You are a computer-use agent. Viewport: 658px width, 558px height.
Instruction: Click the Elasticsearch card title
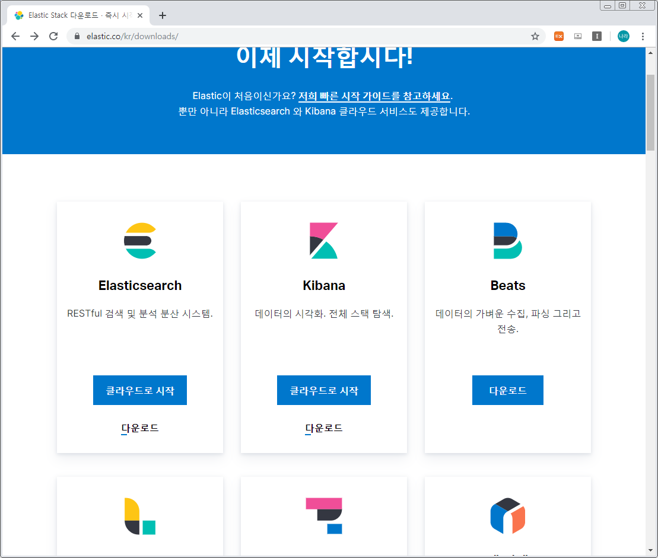[x=140, y=286]
